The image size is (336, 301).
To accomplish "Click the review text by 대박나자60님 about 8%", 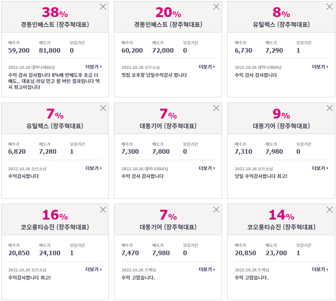I will (x=54, y=81).
